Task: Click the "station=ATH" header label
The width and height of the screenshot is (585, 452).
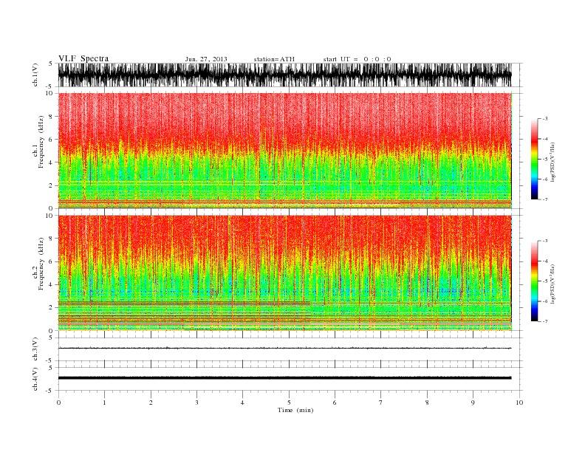Action: point(274,59)
